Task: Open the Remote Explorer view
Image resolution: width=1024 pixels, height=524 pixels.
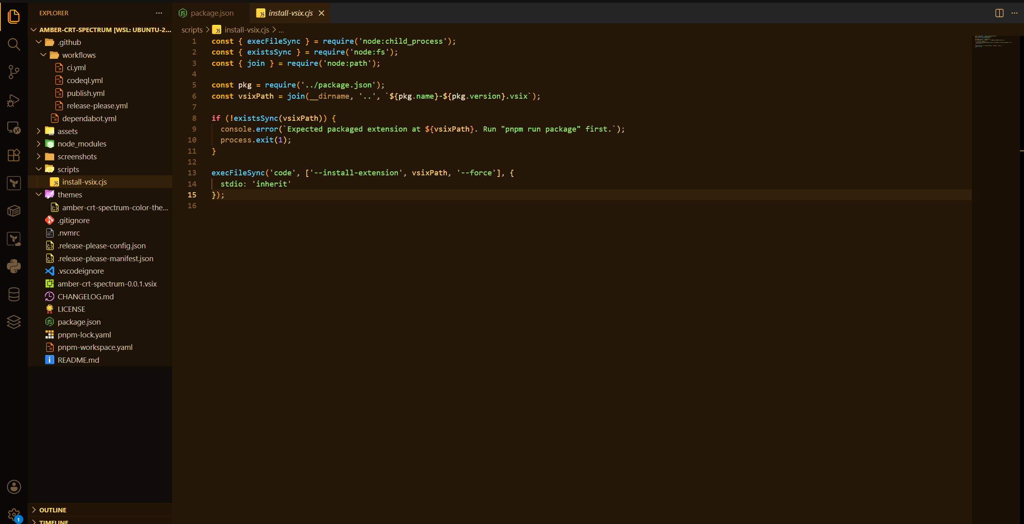Action: [14, 128]
